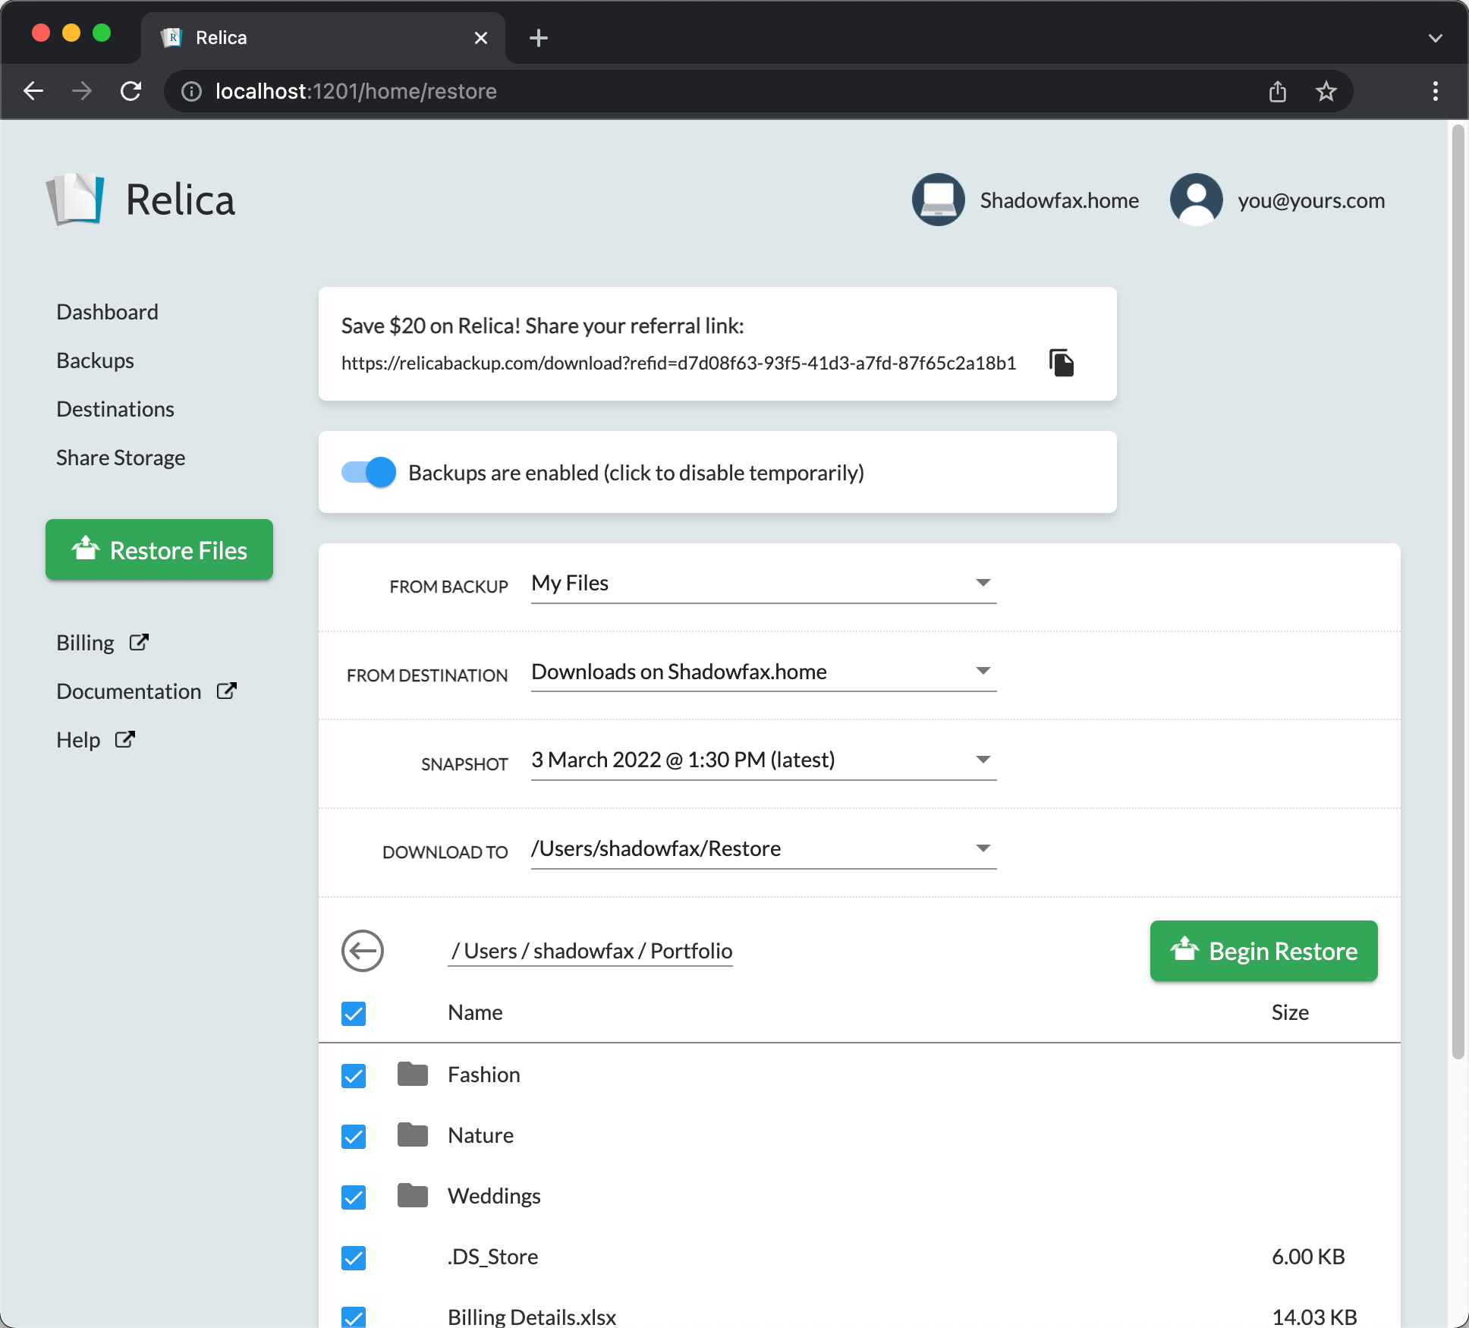Open the Documentation external link icon
This screenshot has width=1469, height=1328.
tap(227, 691)
